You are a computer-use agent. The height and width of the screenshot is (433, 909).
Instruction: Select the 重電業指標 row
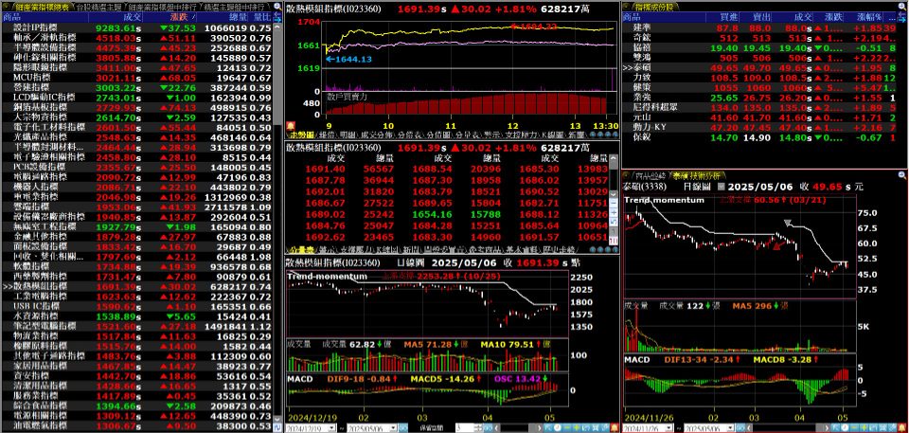[136, 197]
